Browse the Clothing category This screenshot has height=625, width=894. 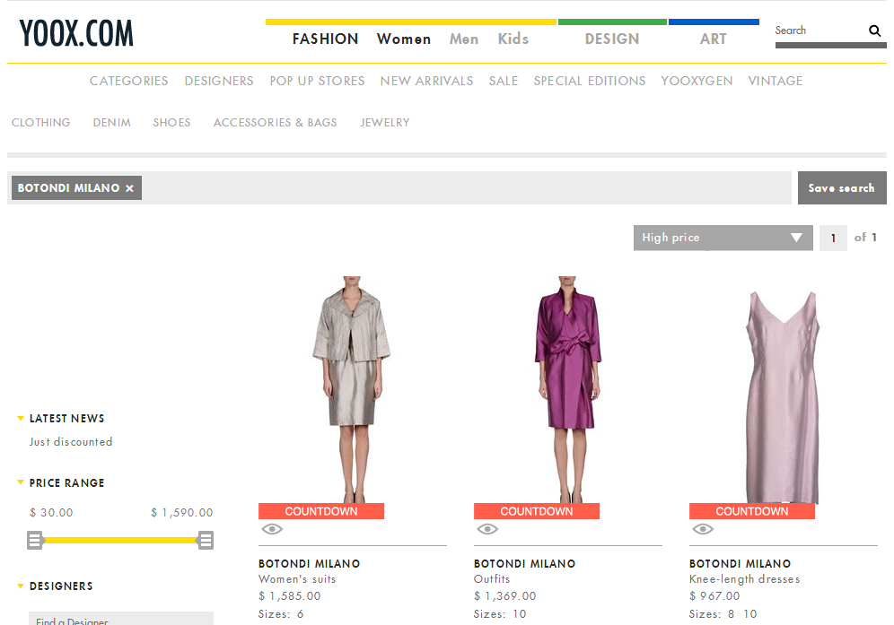point(41,123)
